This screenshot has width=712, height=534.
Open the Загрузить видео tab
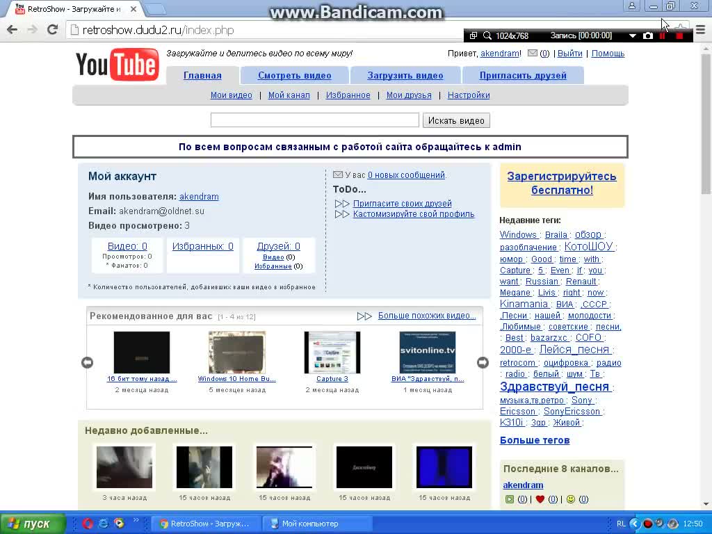[405, 75]
